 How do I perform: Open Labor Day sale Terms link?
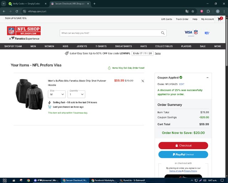pyautogui.click(x=157, y=53)
